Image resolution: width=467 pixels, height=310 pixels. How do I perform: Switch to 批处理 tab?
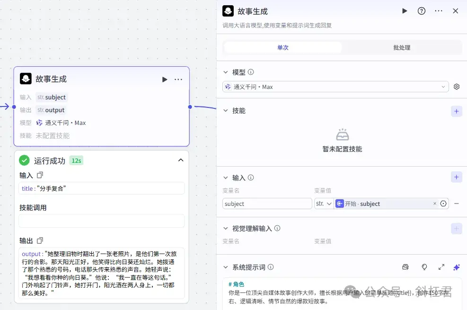tap(402, 48)
